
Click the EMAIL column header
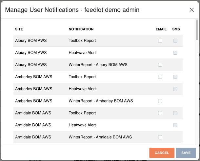(161, 29)
